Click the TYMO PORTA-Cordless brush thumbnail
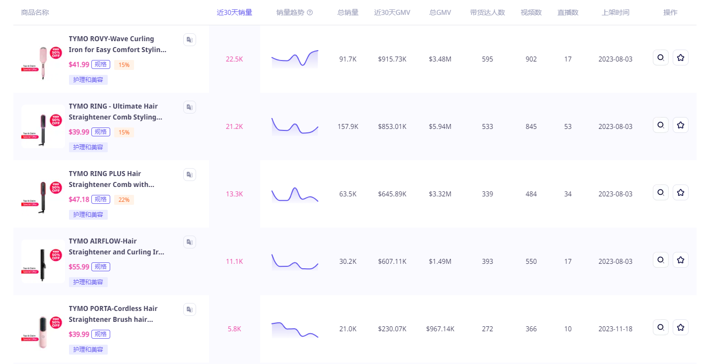The width and height of the screenshot is (701, 364). tap(42, 328)
